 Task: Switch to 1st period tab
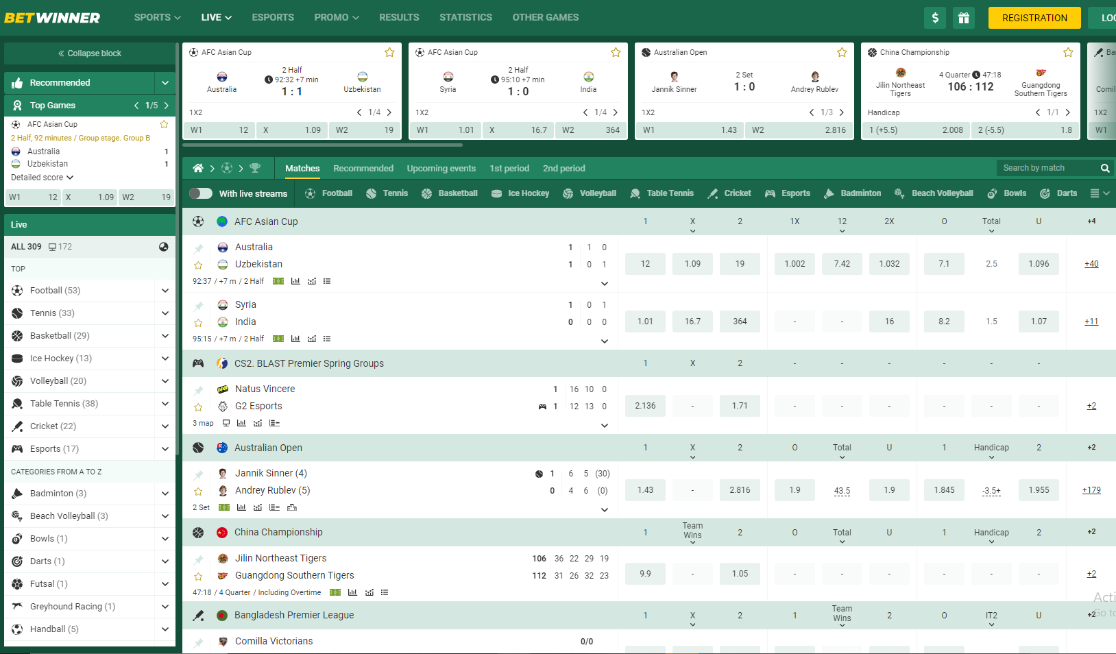pyautogui.click(x=509, y=168)
